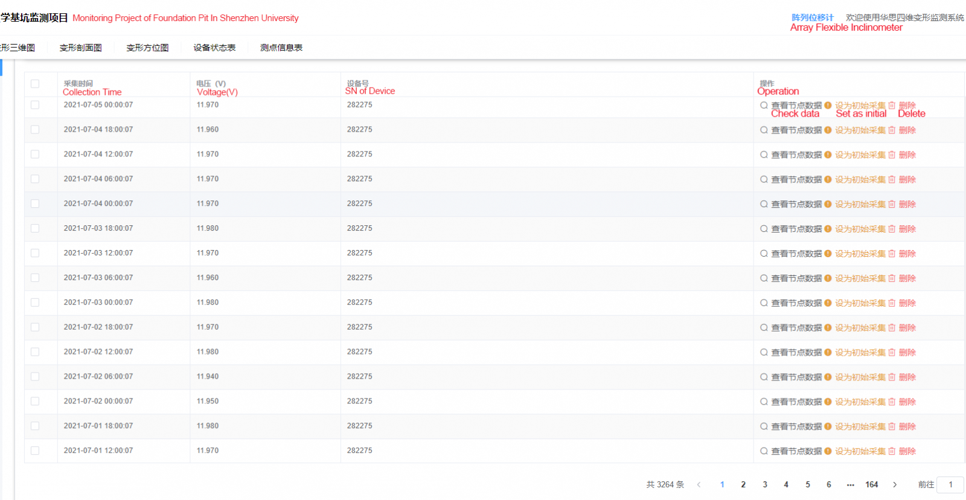Check the 2021-07-03 18:00:07 row checkbox
The width and height of the screenshot is (966, 500).
tap(35, 229)
